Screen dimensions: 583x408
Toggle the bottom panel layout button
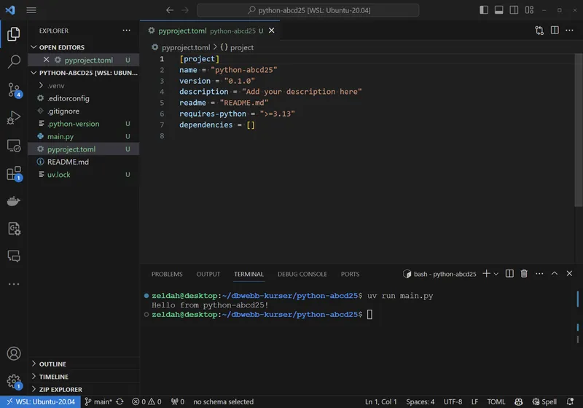(x=499, y=10)
